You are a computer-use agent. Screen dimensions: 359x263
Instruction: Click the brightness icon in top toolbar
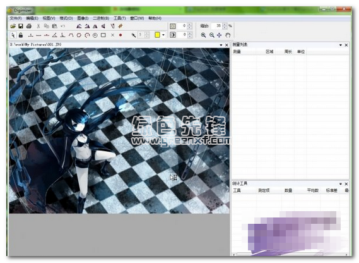click(173, 26)
